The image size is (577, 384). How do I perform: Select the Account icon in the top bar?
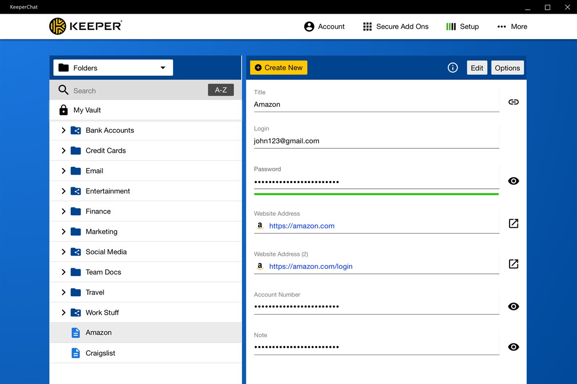pyautogui.click(x=309, y=26)
